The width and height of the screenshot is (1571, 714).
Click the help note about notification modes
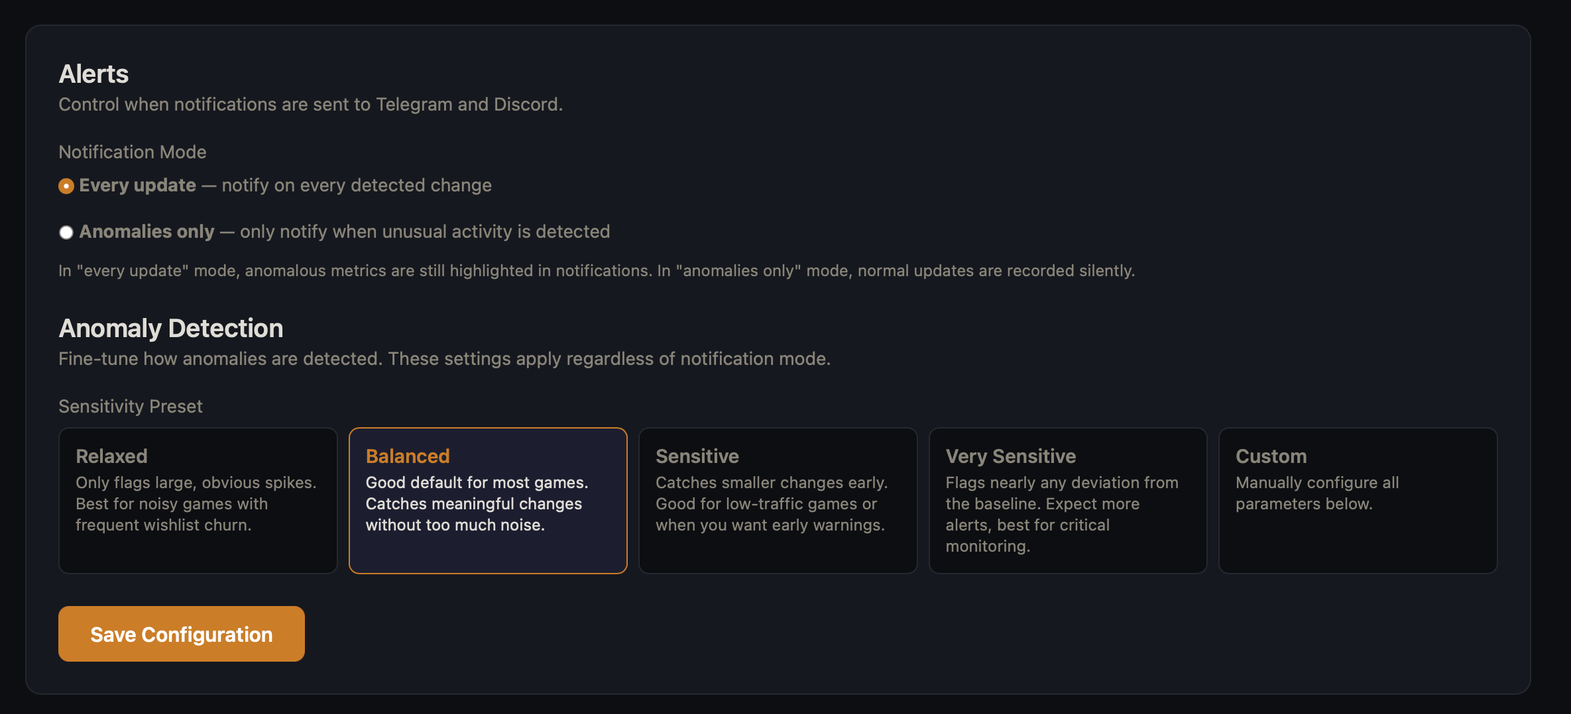[x=597, y=271]
